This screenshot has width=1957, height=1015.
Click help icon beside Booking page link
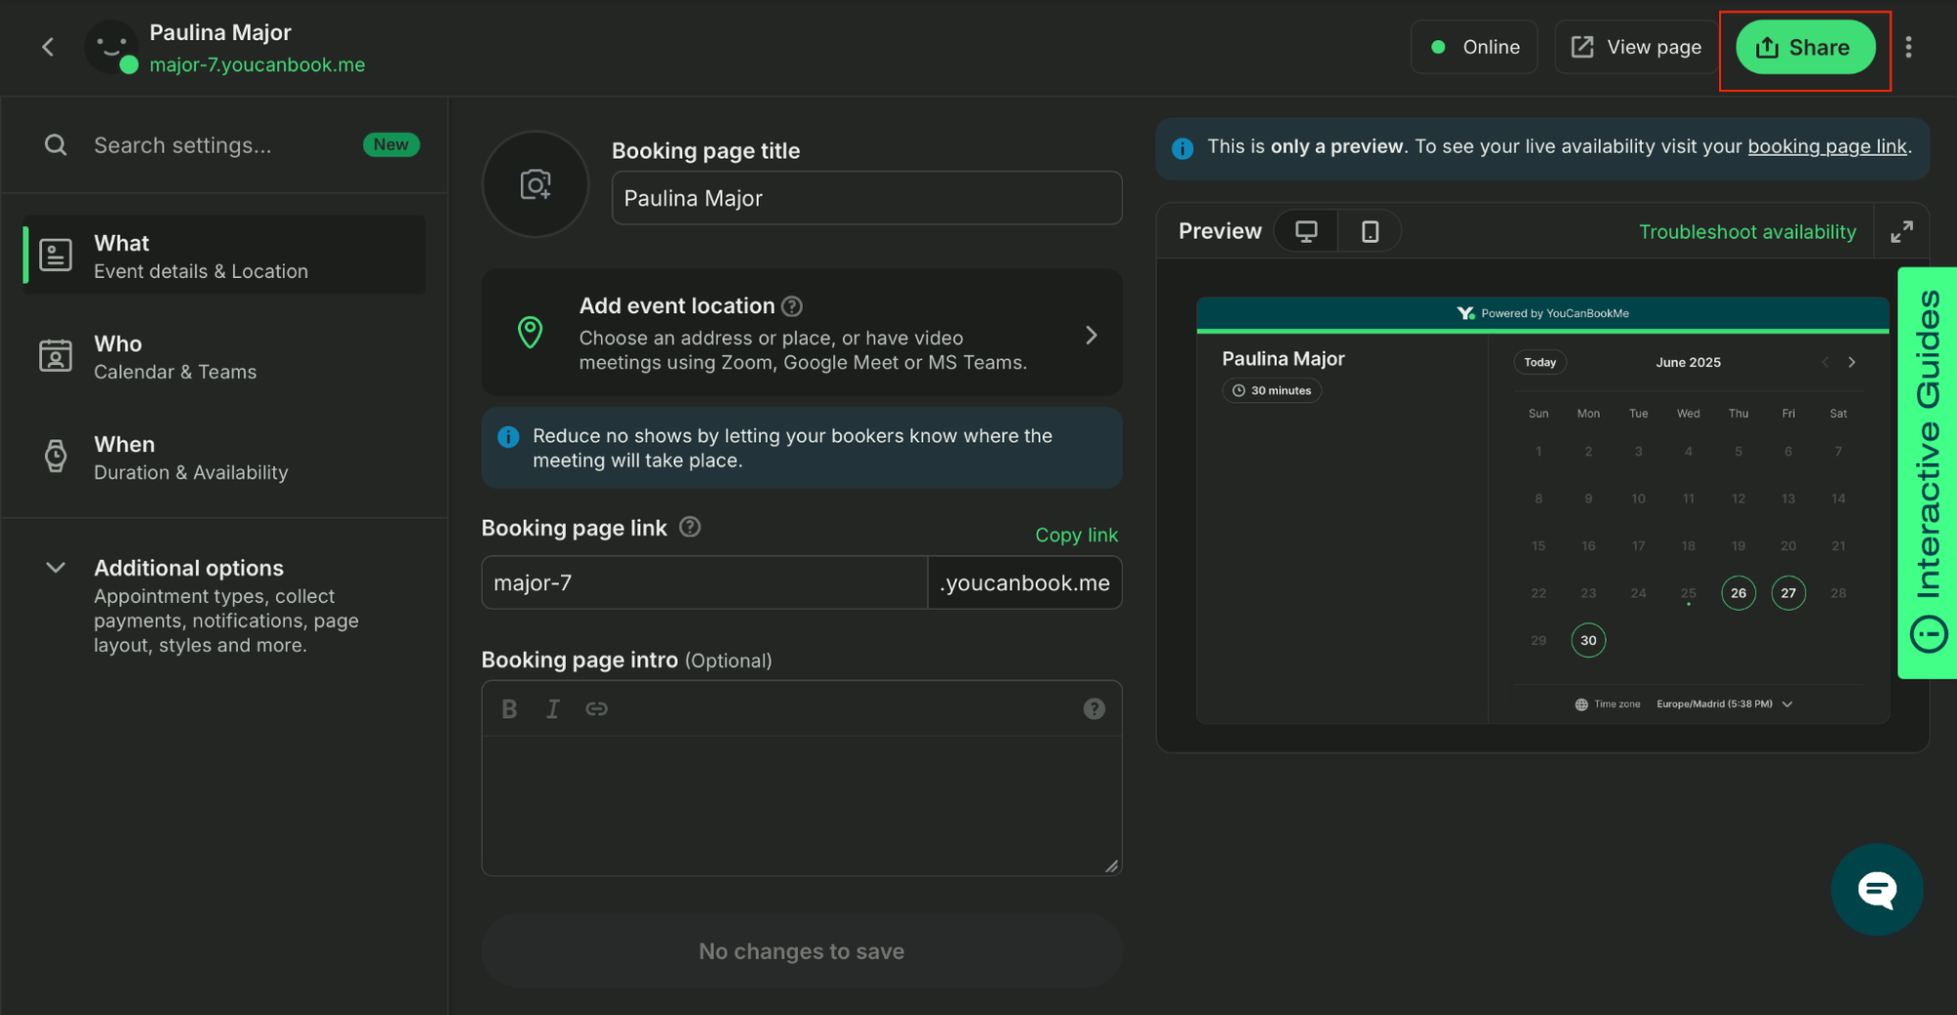pos(690,528)
